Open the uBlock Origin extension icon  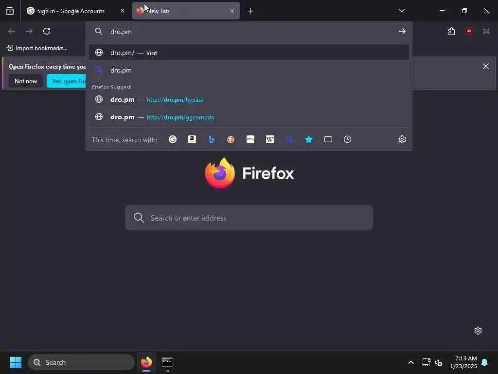(x=469, y=31)
